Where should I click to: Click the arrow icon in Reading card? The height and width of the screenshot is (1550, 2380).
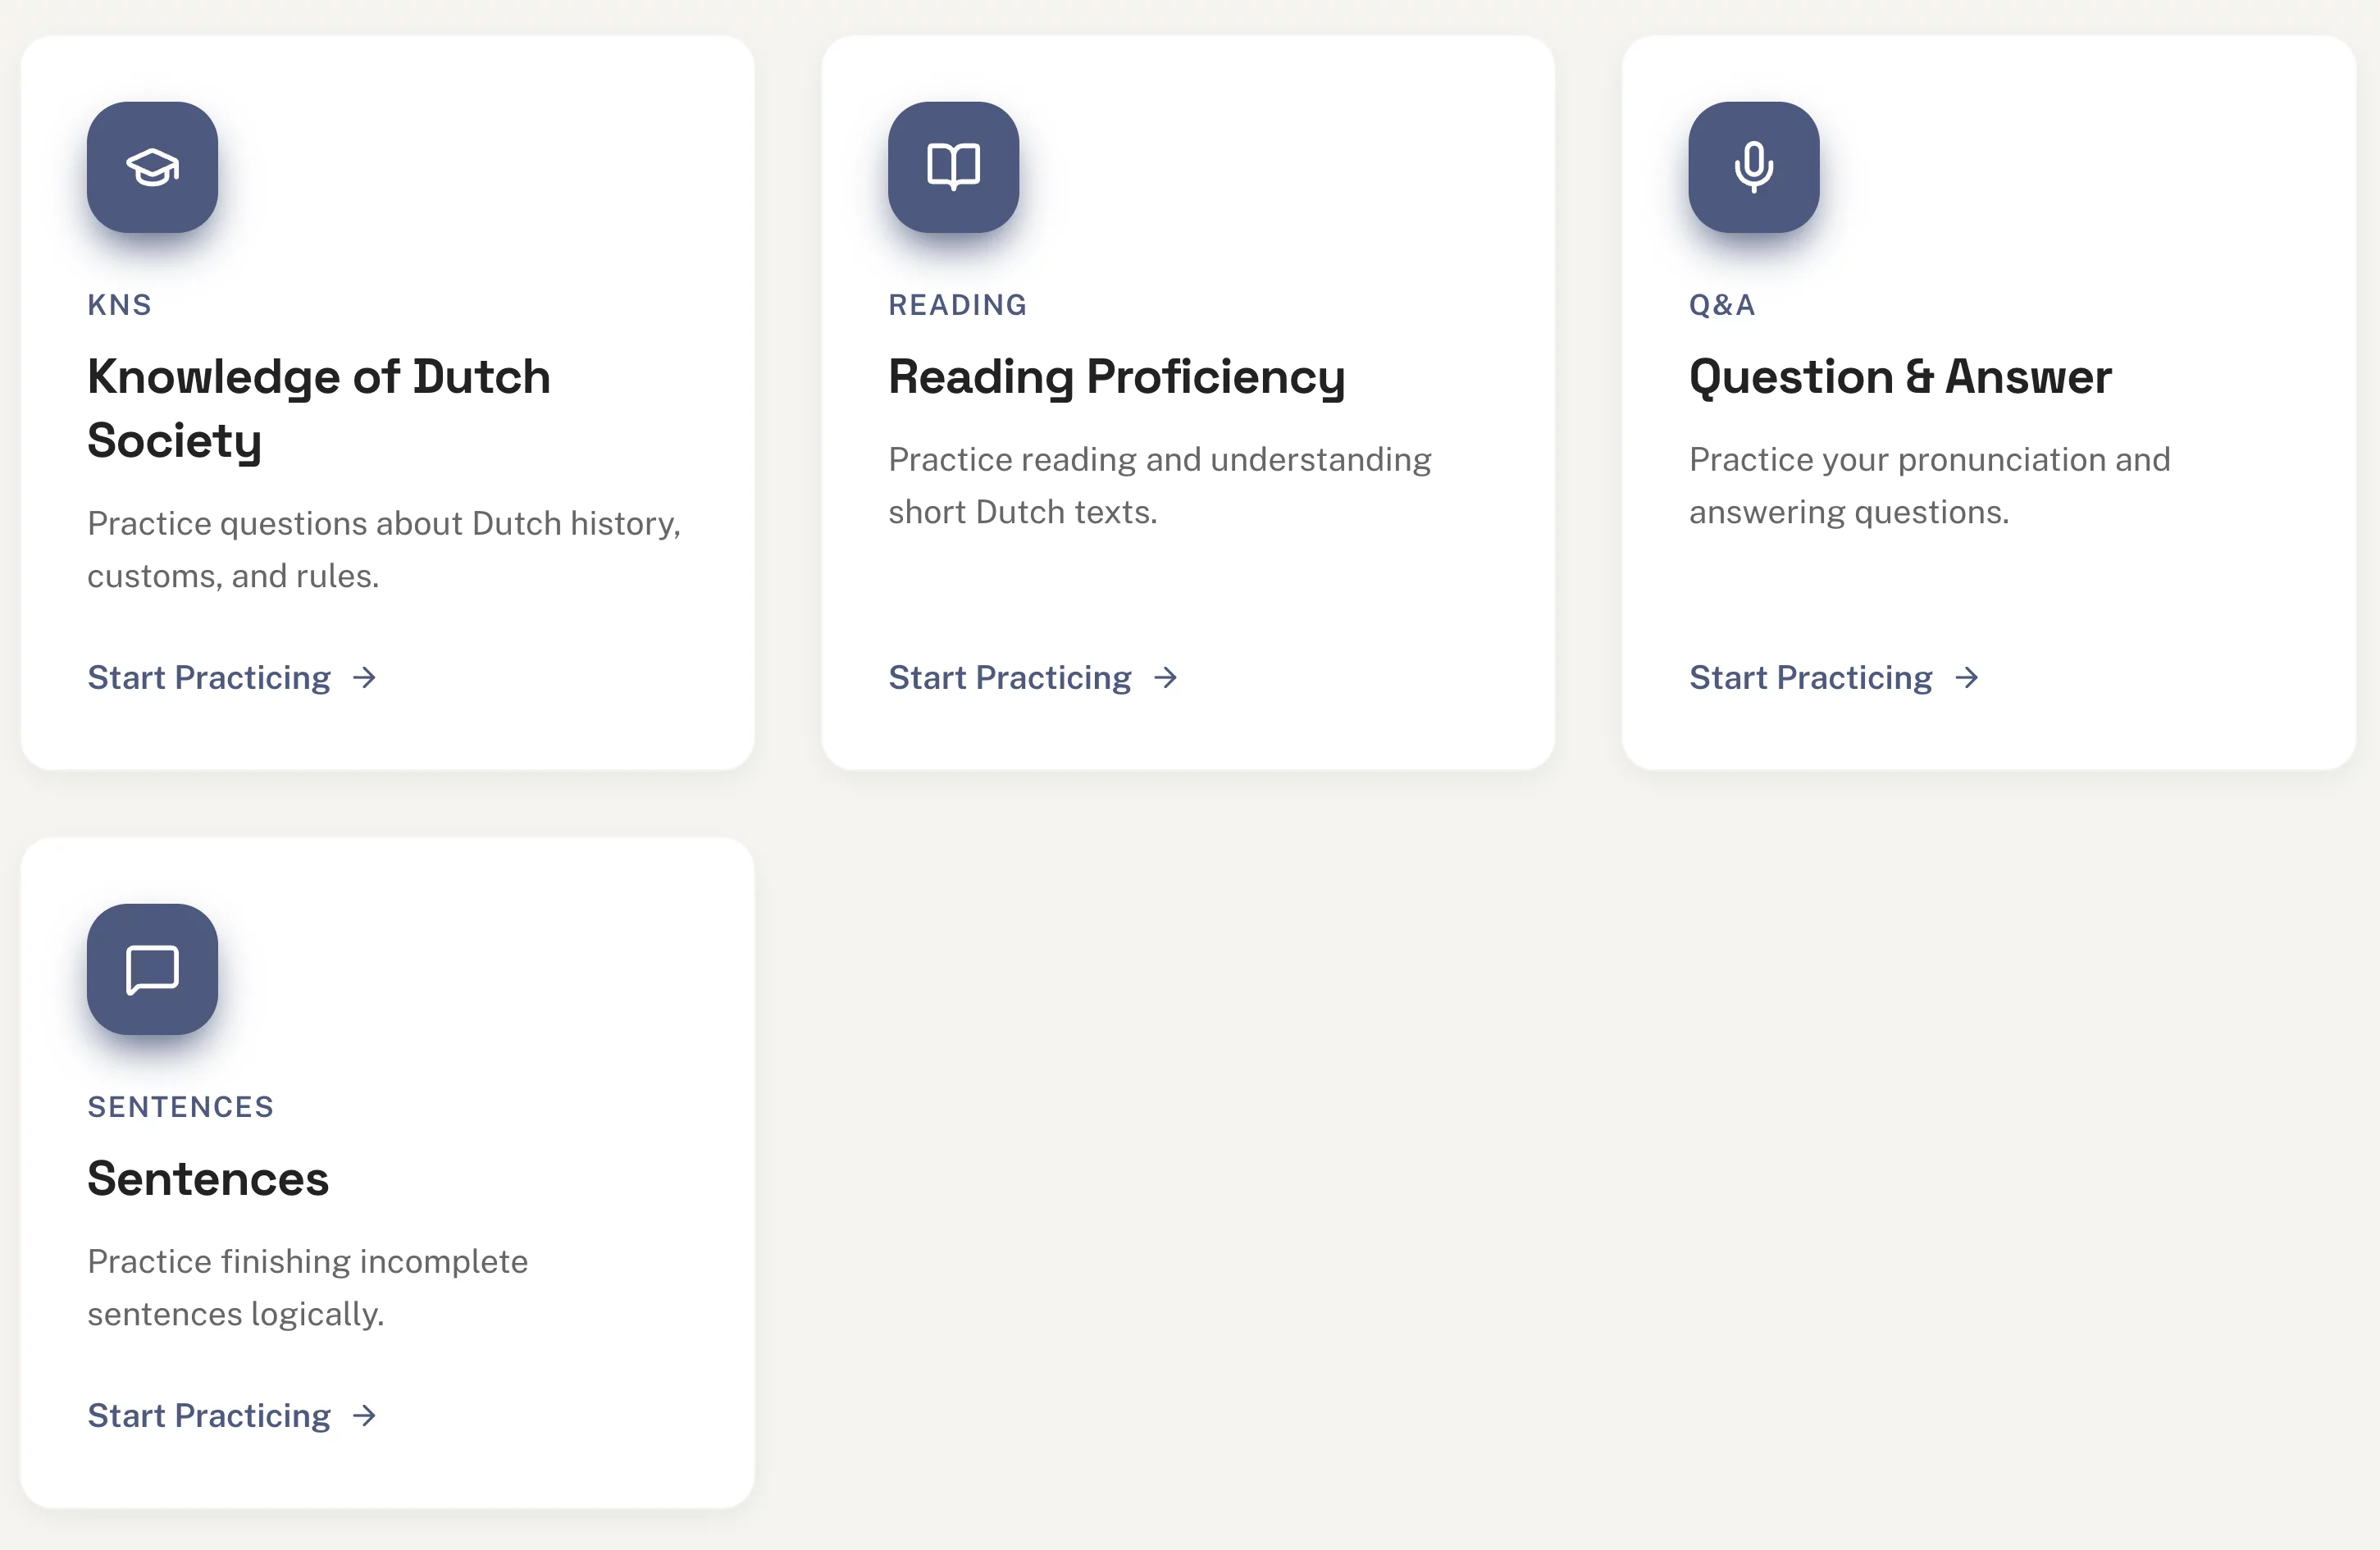pos(1166,678)
